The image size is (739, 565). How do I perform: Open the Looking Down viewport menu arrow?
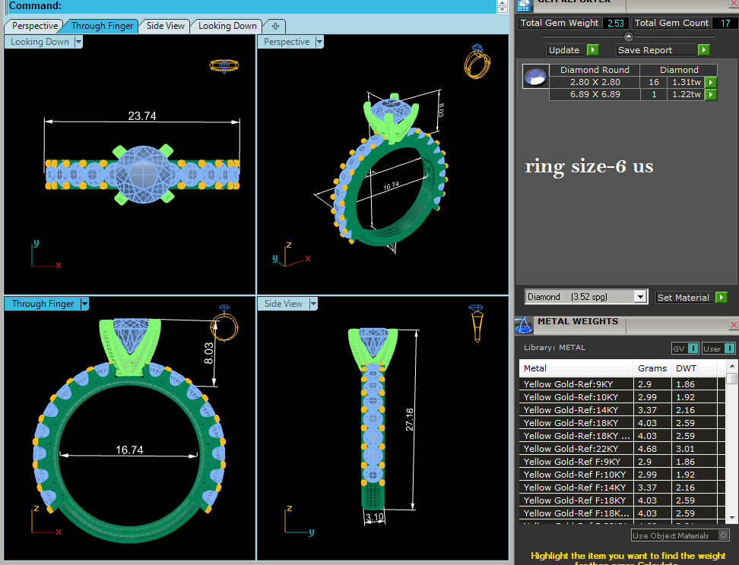78,42
